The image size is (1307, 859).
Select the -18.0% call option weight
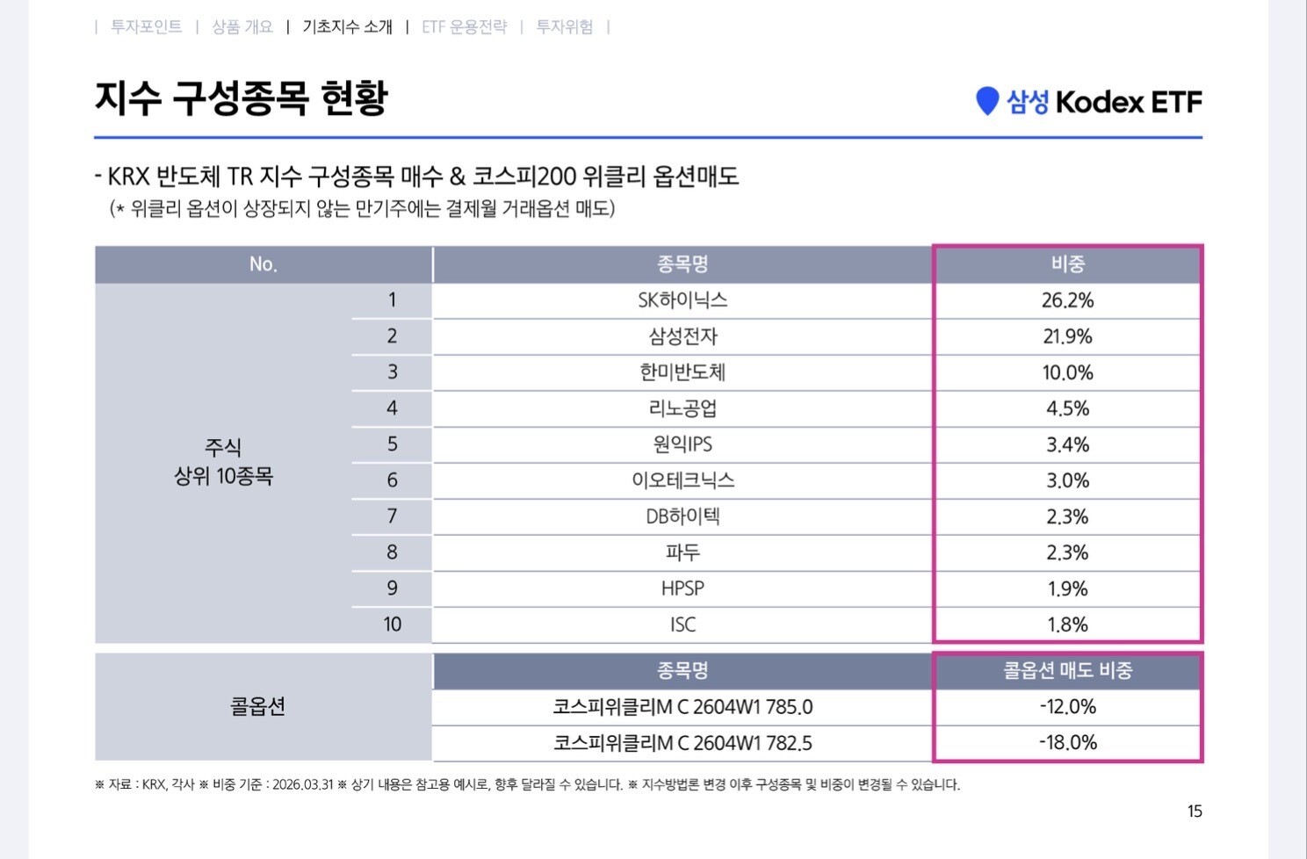[1067, 743]
